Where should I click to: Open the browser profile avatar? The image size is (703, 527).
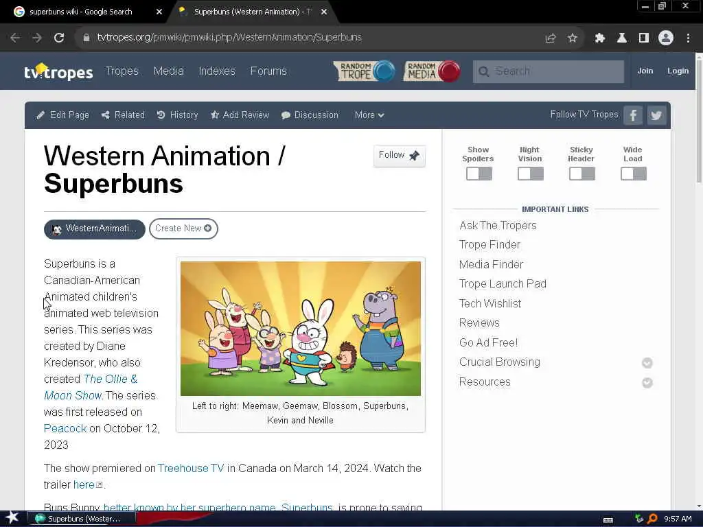pos(666,38)
